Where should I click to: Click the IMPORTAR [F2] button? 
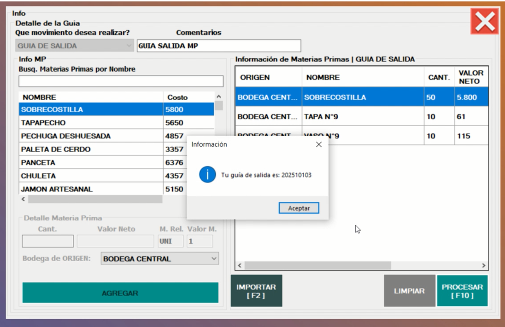[256, 291]
